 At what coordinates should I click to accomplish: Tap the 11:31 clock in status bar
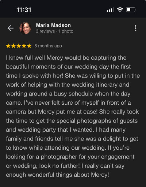[24, 10]
